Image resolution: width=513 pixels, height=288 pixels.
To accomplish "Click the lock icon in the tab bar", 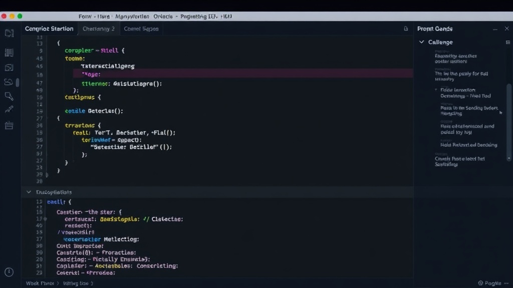I will tap(406, 28).
